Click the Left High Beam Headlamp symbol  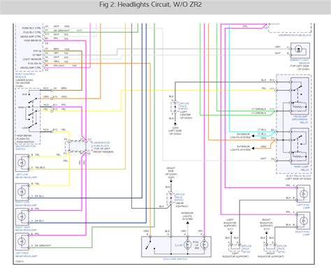click(x=22, y=242)
